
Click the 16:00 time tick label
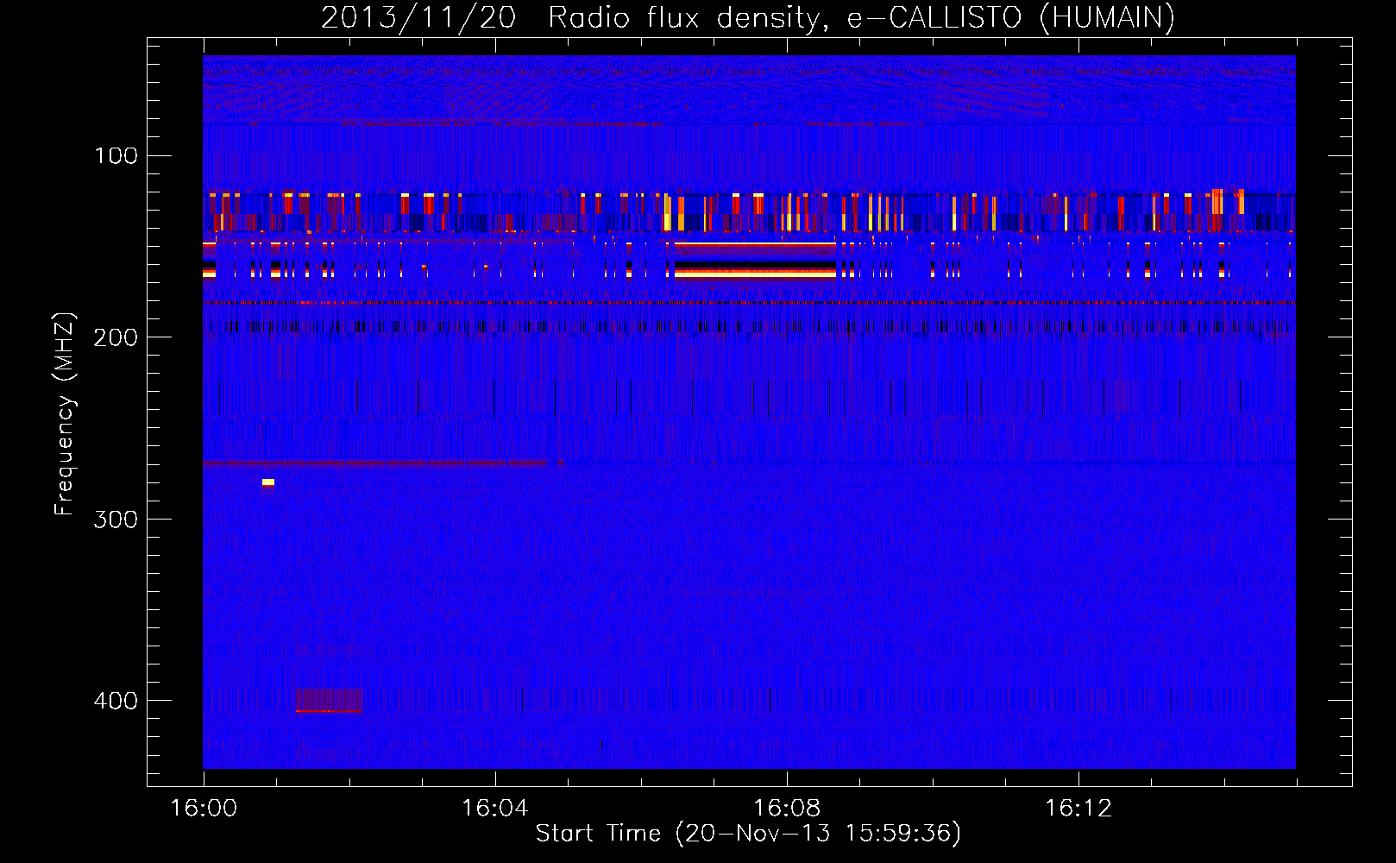[204, 808]
